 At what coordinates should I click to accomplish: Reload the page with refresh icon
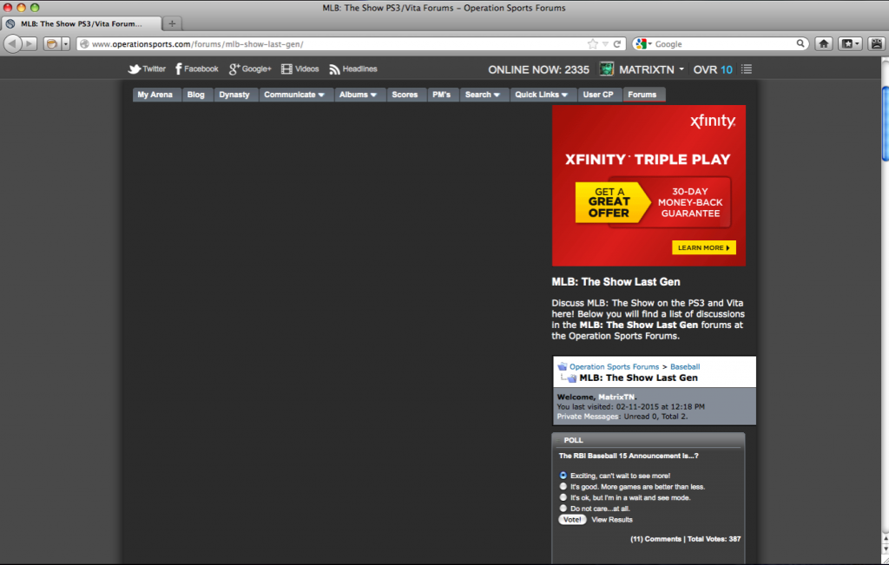tap(617, 43)
